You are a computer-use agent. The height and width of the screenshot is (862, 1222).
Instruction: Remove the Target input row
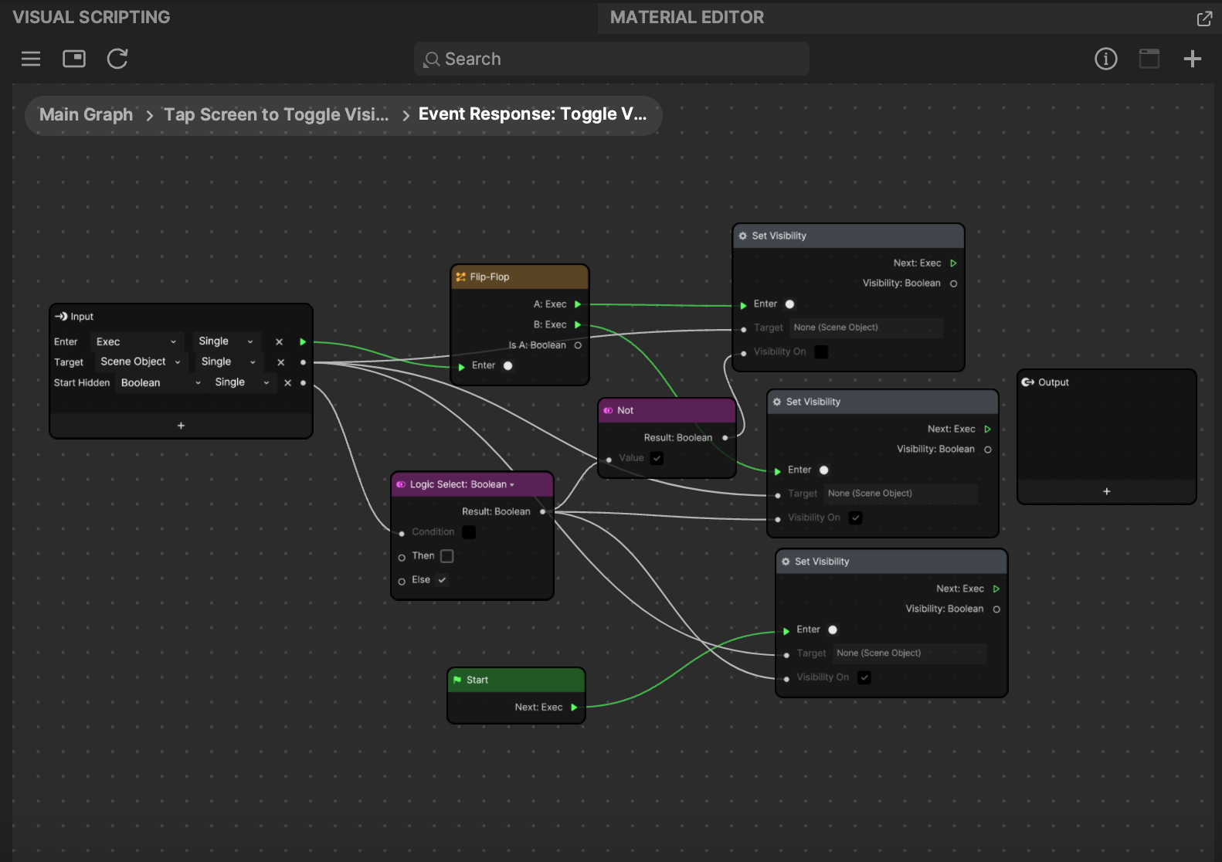280,362
